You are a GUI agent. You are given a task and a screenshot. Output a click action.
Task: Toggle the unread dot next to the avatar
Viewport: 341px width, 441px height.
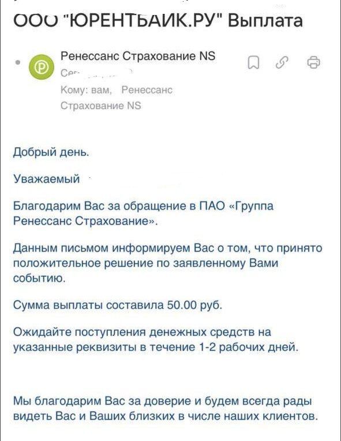click(18, 62)
